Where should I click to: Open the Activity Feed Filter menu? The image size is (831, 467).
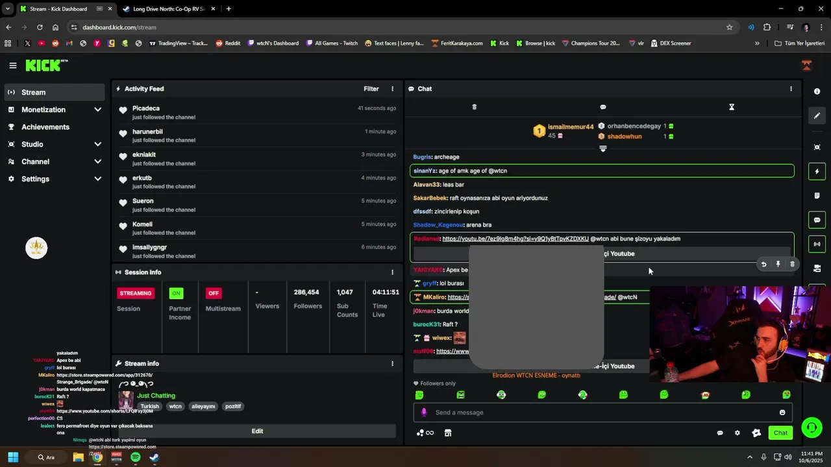(x=371, y=89)
